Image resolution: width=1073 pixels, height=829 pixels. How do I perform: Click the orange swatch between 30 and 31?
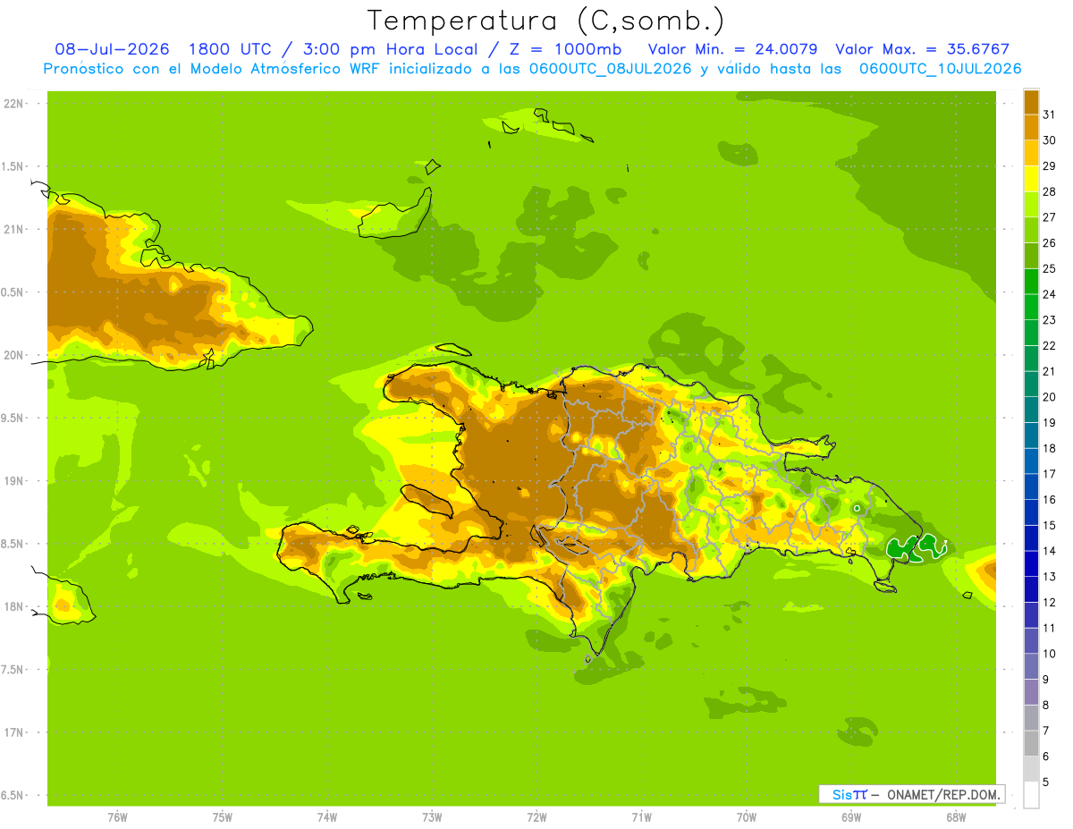(1031, 127)
